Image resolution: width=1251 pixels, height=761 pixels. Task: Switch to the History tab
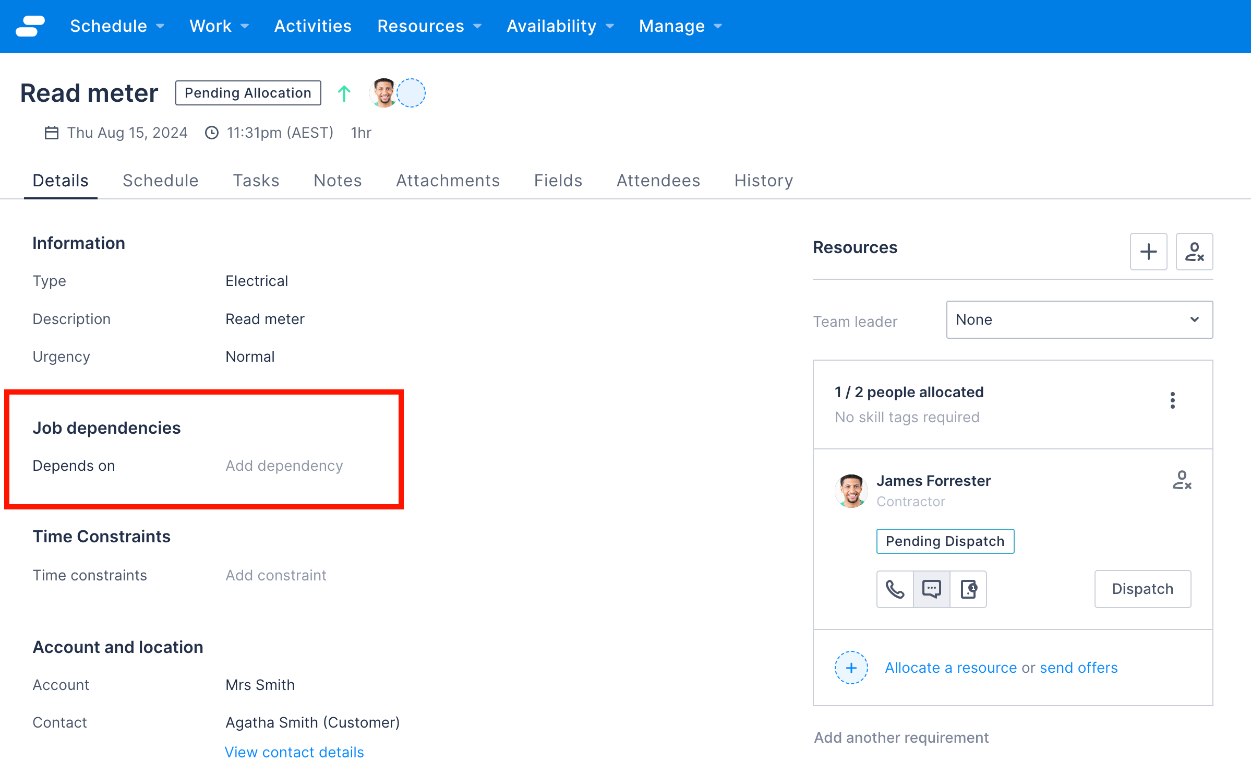(x=763, y=181)
